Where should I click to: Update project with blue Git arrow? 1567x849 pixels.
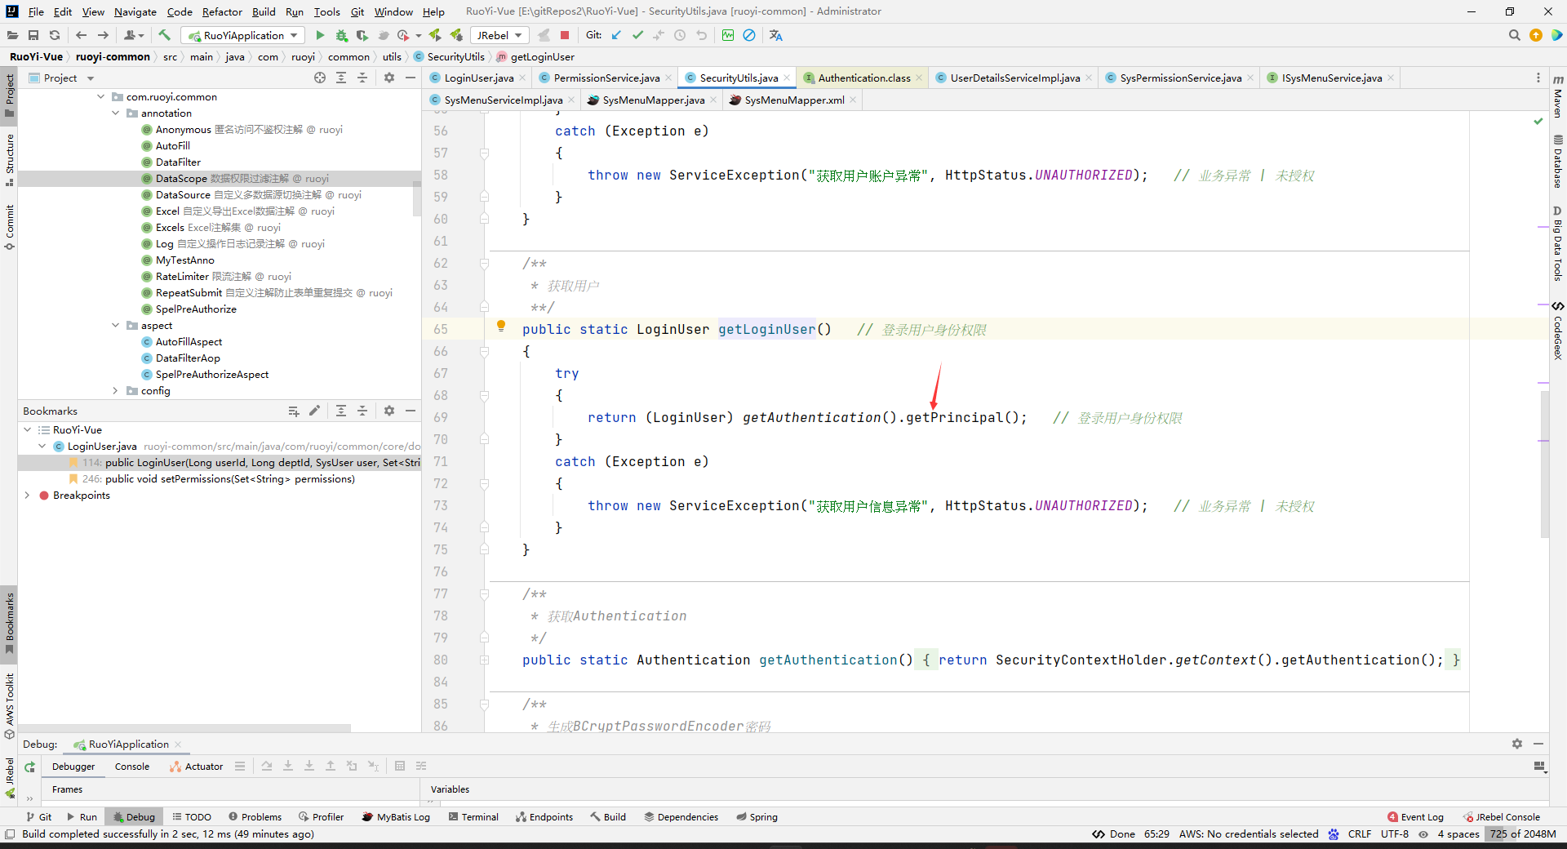[616, 35]
